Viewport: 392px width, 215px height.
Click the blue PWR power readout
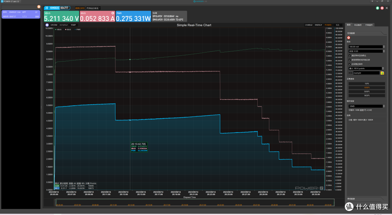pyautogui.click(x=133, y=16)
